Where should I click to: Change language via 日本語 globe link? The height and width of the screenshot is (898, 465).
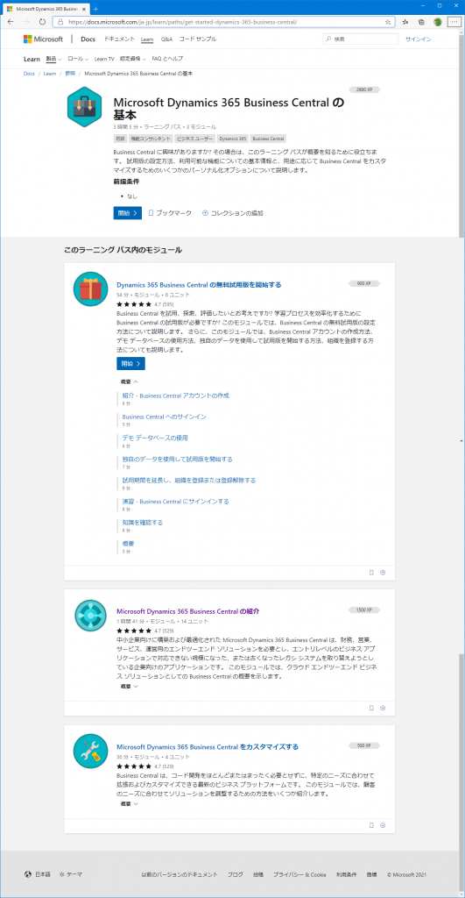click(x=37, y=874)
